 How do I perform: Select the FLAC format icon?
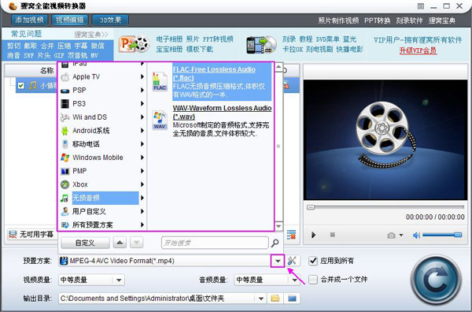tap(160, 81)
